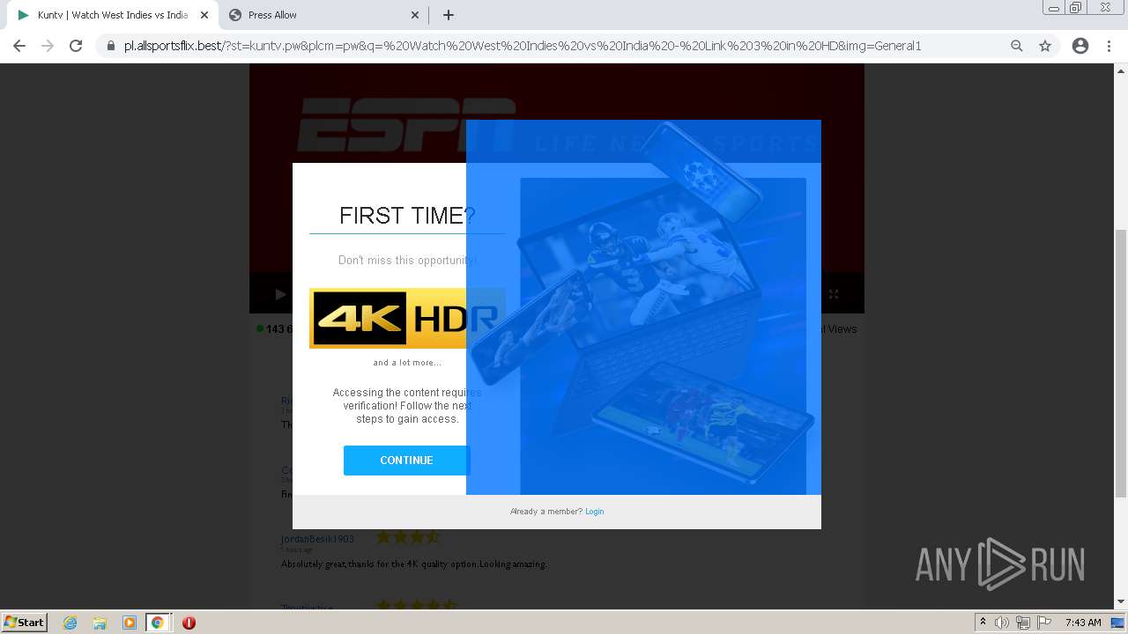Image resolution: width=1128 pixels, height=634 pixels.
Task: Select the Chrome taskbar icon
Action: point(158,623)
